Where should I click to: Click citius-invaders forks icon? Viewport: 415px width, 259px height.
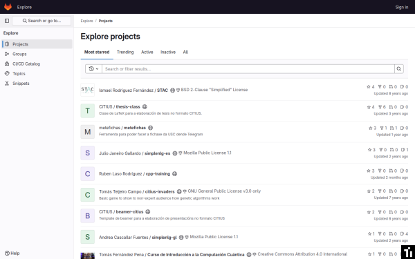[x=380, y=191]
